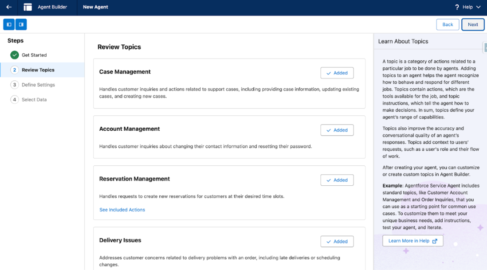Viewport: 487px width, 270px height.
Task: Click the step 4 circle icon
Action: pos(15,100)
